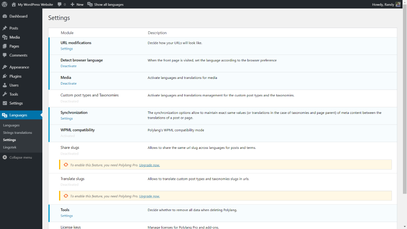The width and height of the screenshot is (407, 229).
Task: Click the Dashboard gauge icon
Action: click(4, 16)
